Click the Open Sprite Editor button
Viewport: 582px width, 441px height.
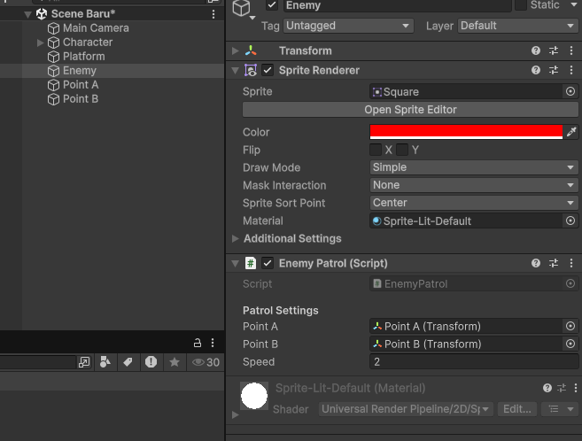(410, 110)
